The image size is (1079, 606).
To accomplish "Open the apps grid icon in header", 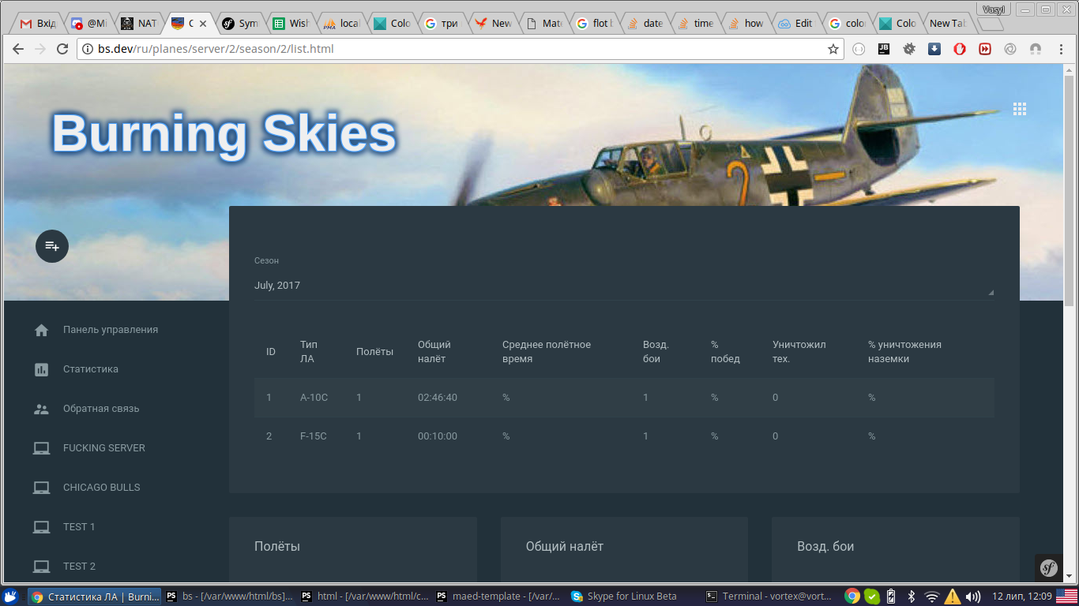I will coord(1020,109).
